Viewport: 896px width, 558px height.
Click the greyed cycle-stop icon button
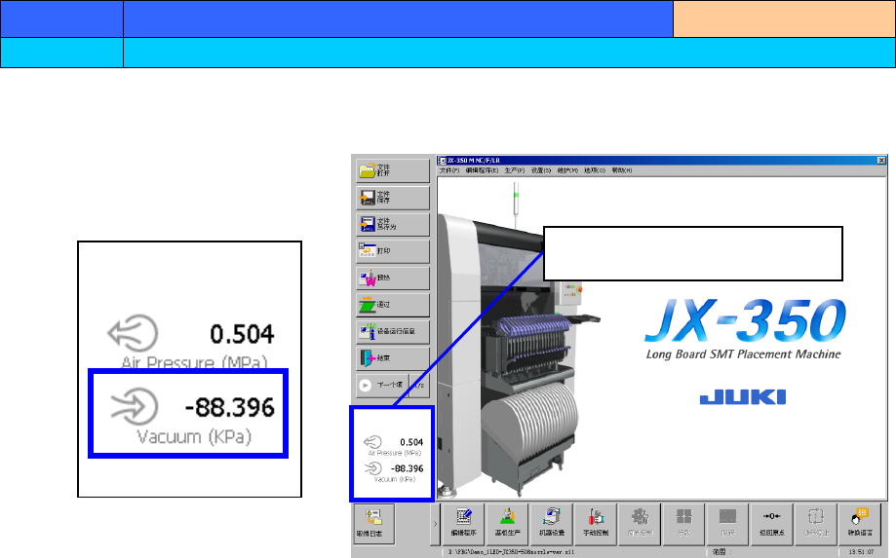(x=815, y=523)
